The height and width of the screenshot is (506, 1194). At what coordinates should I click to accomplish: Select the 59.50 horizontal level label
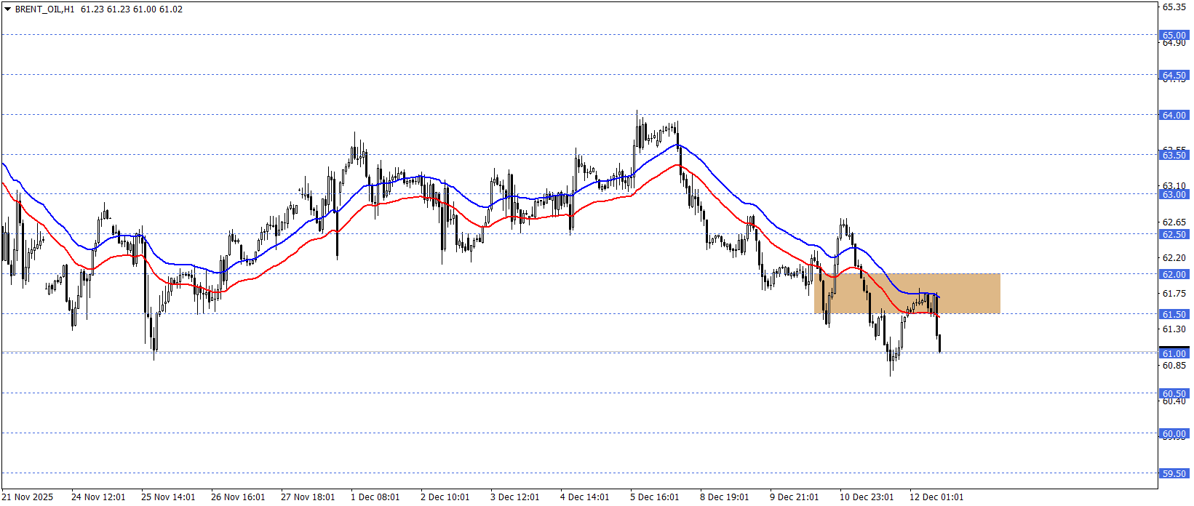click(1174, 473)
